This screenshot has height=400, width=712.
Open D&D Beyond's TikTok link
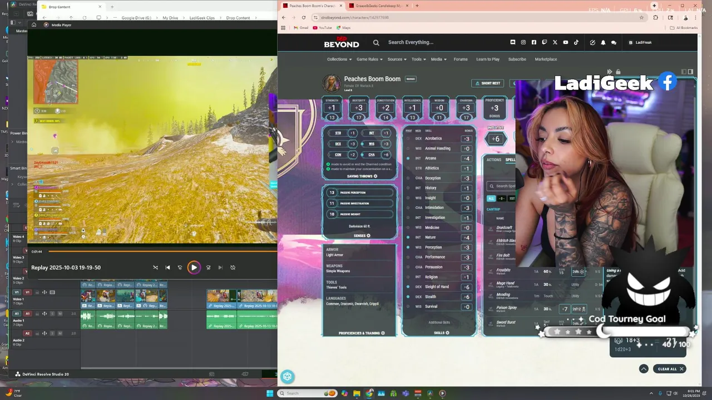coord(576,42)
